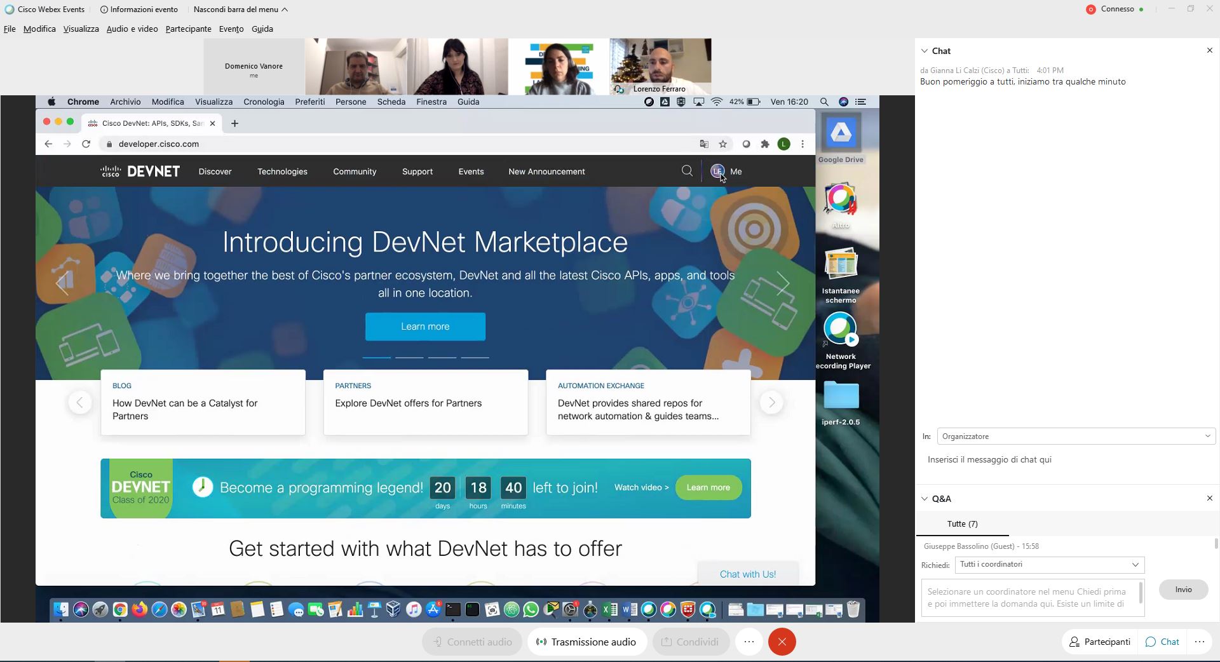
Task: Click the Cisco DevNet logo
Action: point(140,172)
